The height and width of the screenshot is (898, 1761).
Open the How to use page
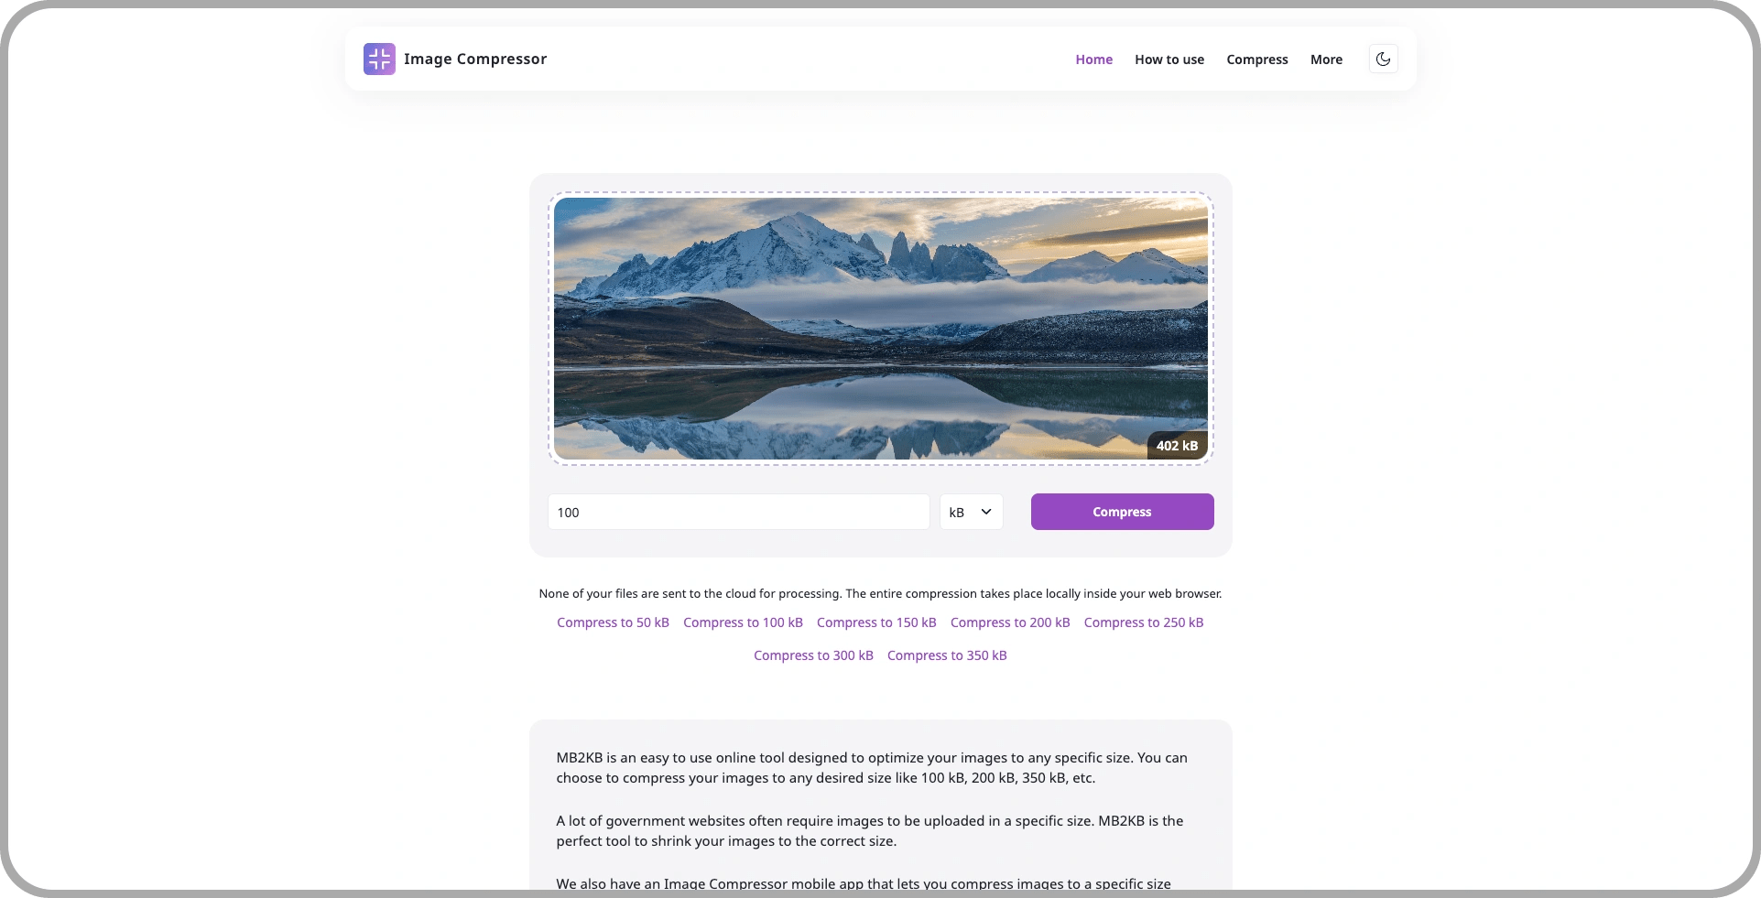pos(1169,60)
